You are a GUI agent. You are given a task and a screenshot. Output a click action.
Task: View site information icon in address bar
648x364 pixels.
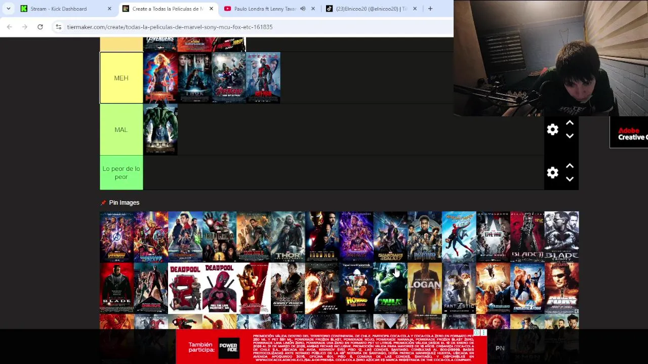click(x=58, y=27)
